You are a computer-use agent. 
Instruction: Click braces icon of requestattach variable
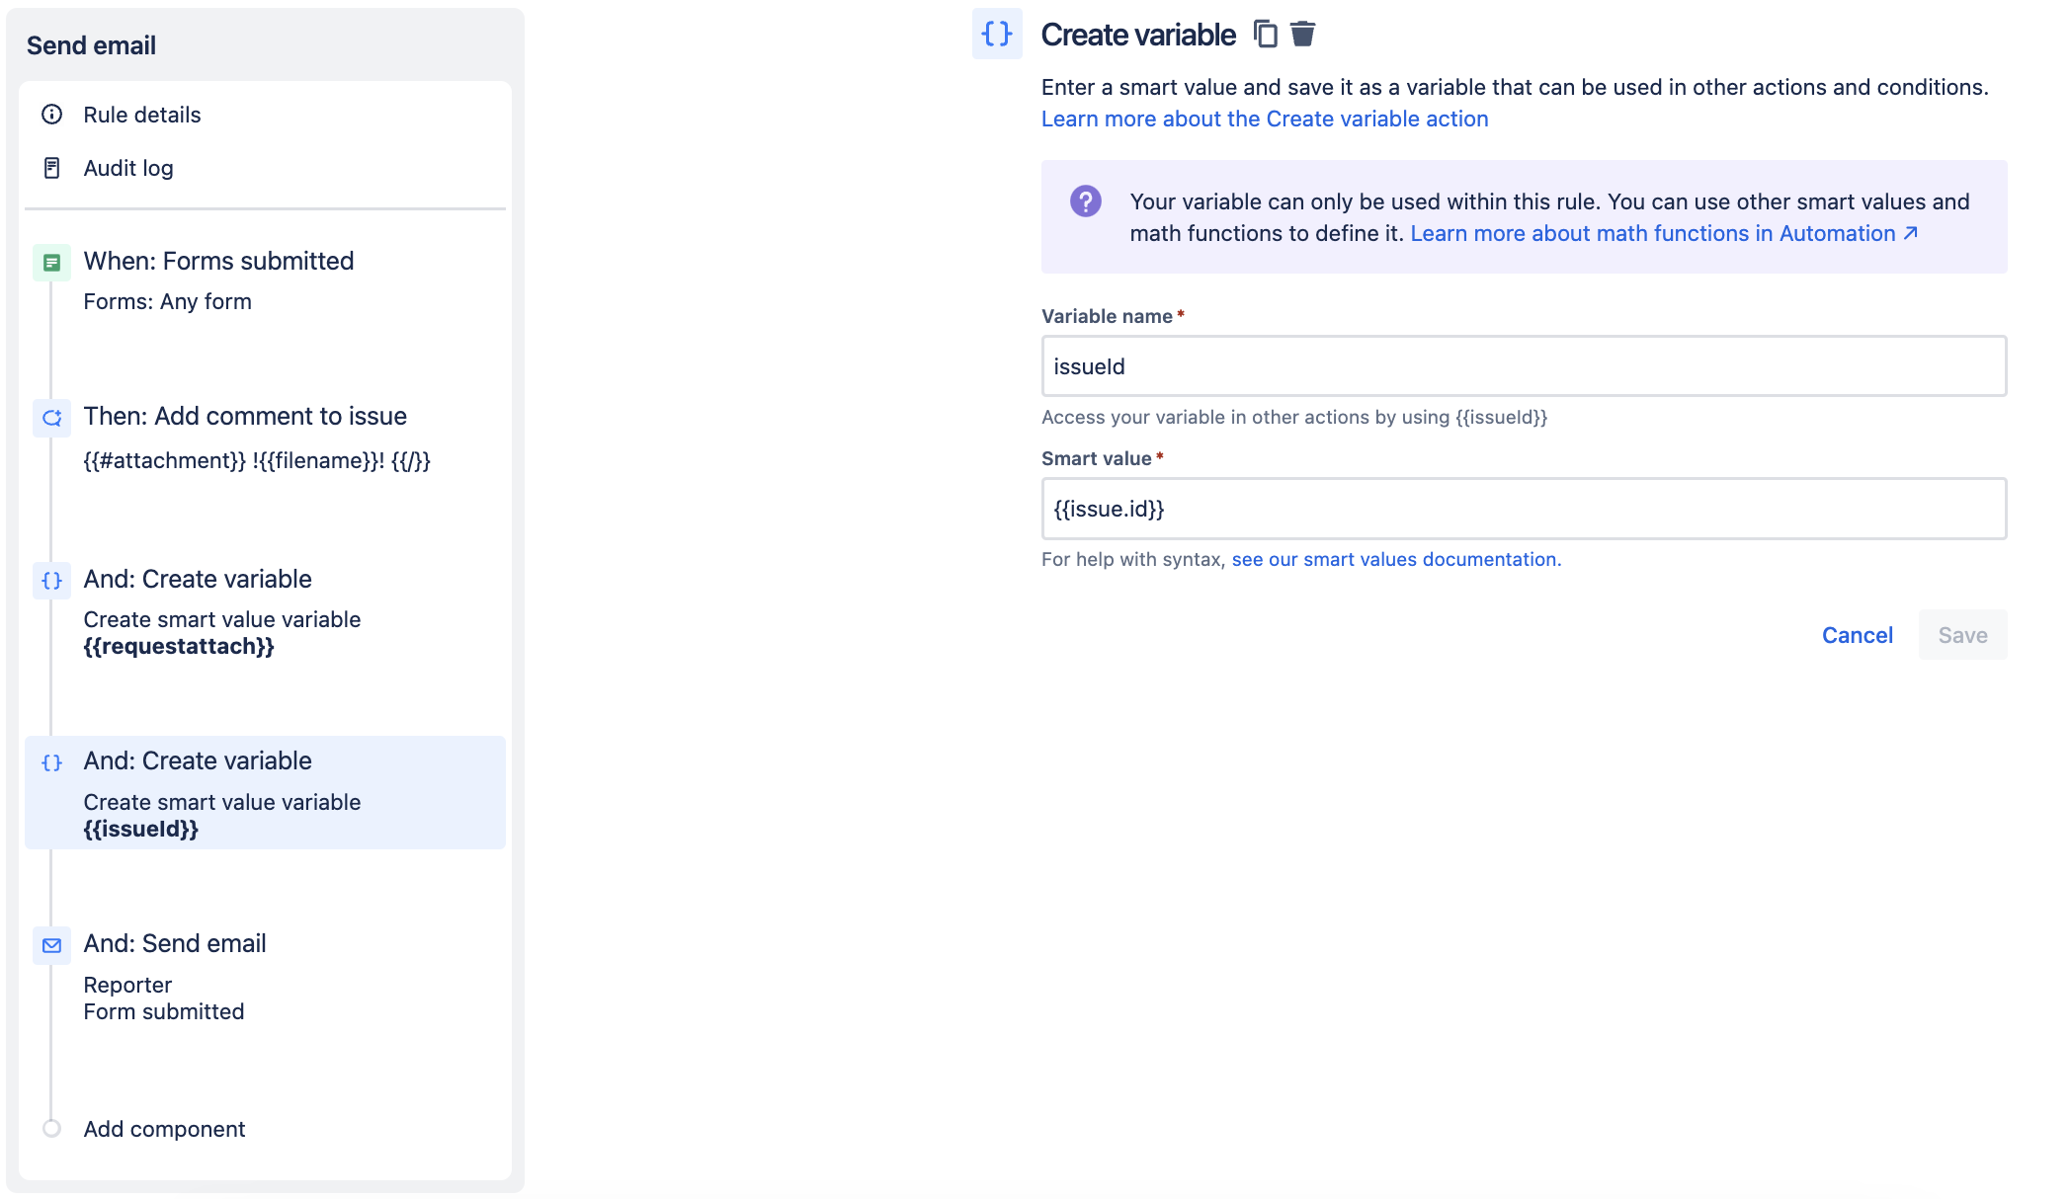point(52,581)
